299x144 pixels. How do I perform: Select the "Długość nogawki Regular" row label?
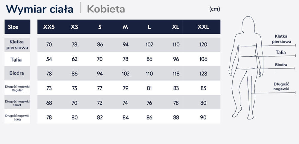17,88
